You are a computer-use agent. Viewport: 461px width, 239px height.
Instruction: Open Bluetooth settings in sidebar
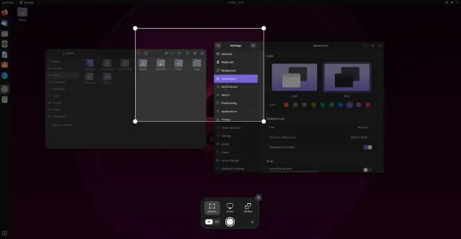click(236, 62)
